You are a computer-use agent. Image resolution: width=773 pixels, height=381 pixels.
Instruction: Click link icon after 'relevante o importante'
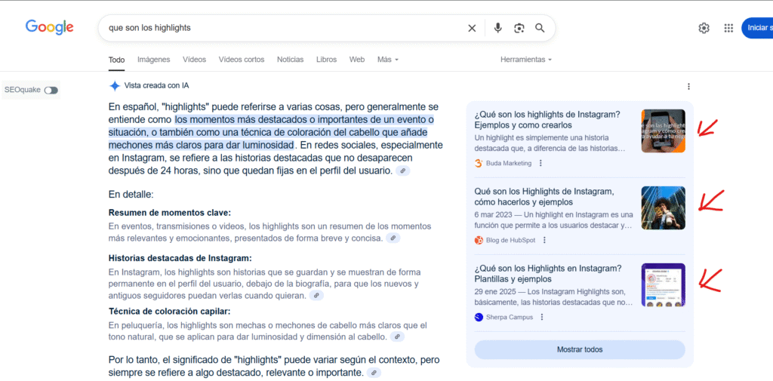tap(374, 372)
